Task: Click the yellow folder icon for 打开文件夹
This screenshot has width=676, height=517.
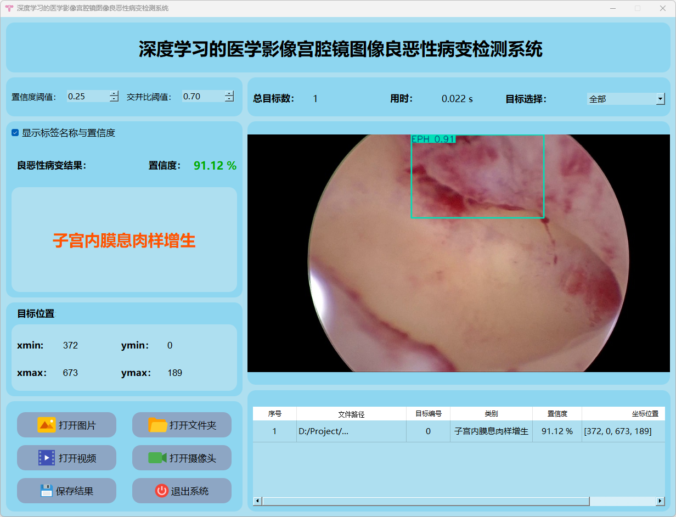Action: pyautogui.click(x=157, y=425)
